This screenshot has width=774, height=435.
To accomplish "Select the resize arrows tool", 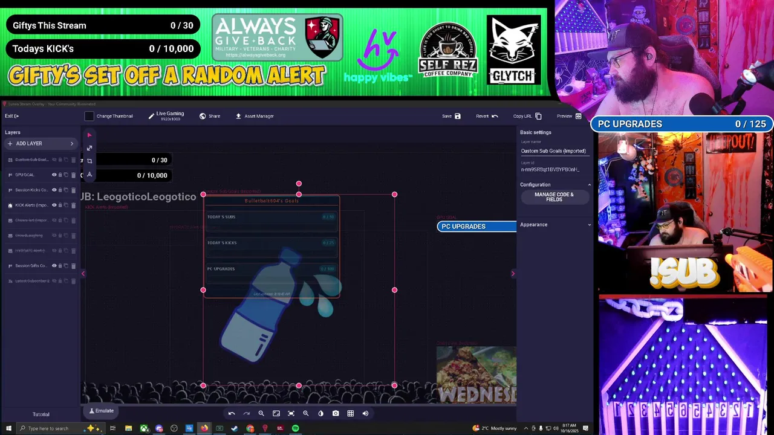I will click(89, 148).
